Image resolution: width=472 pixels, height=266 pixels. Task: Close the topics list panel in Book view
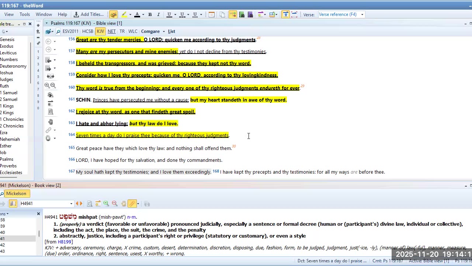click(38, 214)
